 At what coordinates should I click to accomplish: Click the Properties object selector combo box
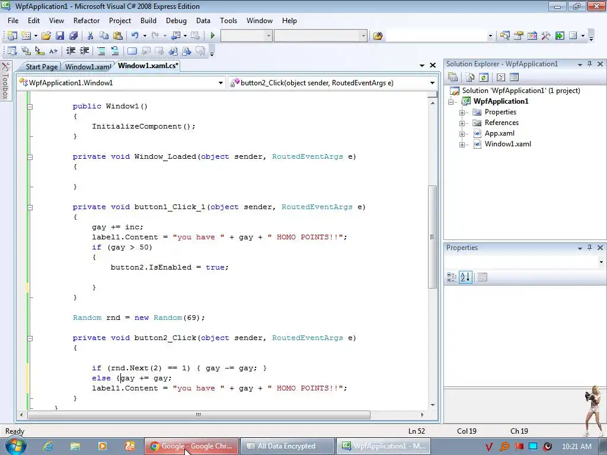coord(525,262)
